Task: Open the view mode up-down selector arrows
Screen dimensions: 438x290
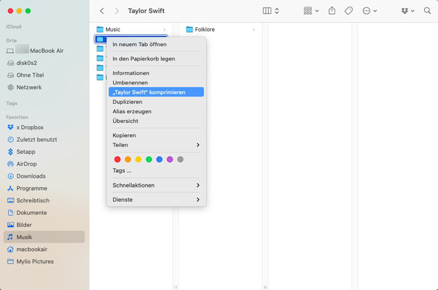Action: (x=277, y=11)
